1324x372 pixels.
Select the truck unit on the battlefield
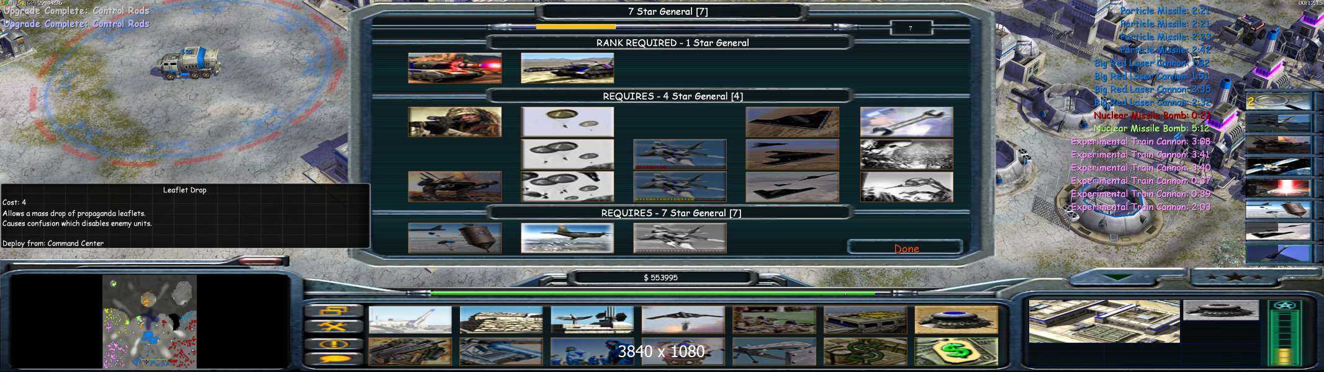(x=189, y=63)
